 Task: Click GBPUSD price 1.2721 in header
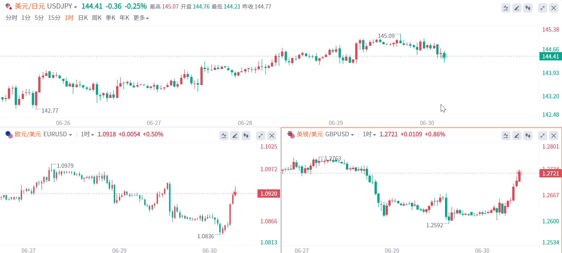tap(389, 134)
